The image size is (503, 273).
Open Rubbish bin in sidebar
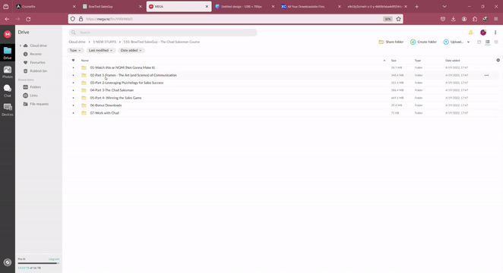point(35,71)
